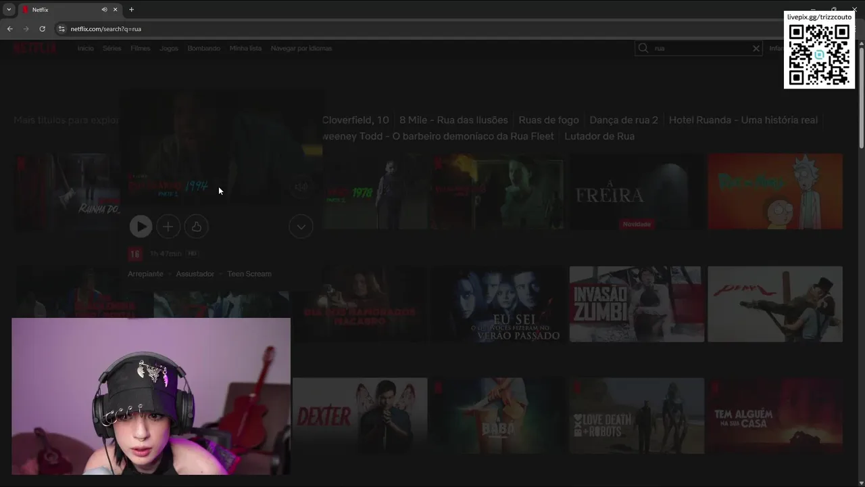Open suggestion Hotel Ruanda - Uma história real

click(743, 120)
